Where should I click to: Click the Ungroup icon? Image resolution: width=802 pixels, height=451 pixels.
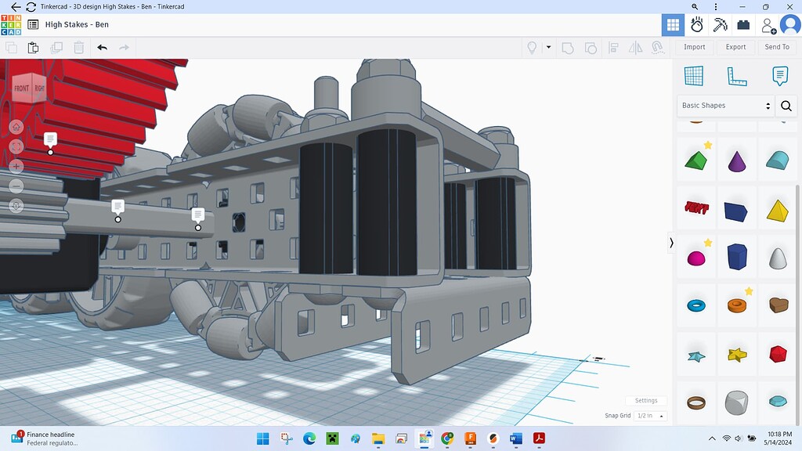(590, 47)
